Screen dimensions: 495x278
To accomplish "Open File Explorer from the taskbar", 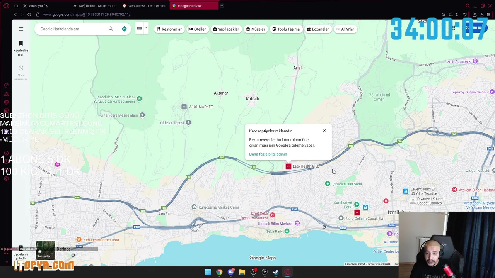I will [x=242, y=272].
